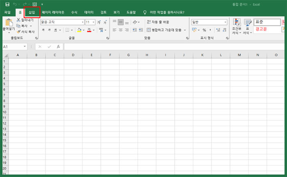Align cell text left
The width and height of the screenshot is (287, 177).
[114, 30]
